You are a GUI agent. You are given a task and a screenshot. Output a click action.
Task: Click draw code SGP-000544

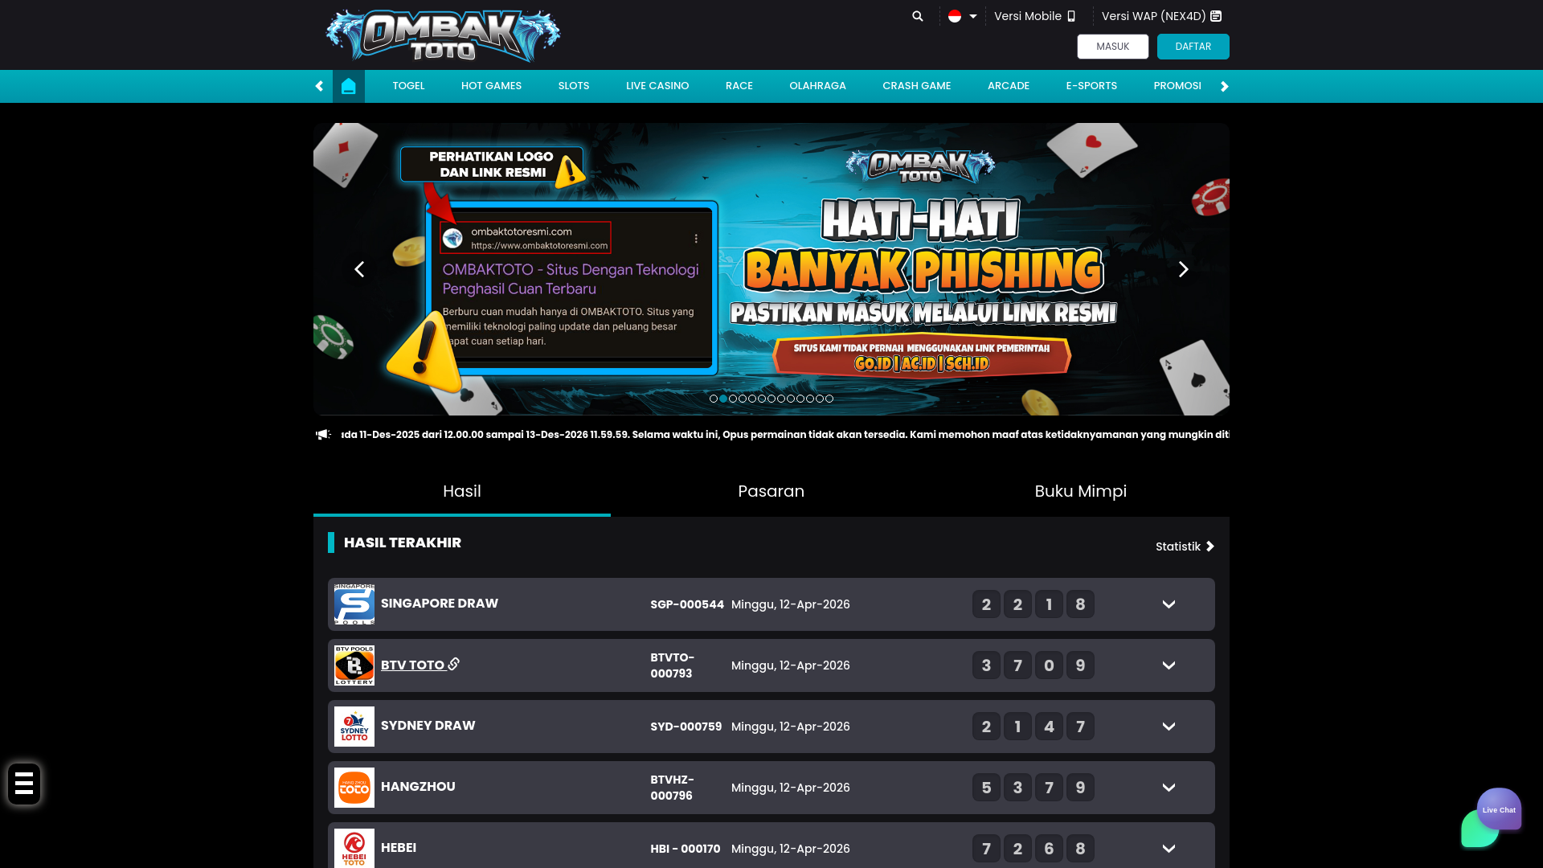687,604
